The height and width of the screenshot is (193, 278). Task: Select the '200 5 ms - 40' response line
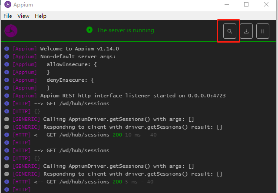coord(83,182)
